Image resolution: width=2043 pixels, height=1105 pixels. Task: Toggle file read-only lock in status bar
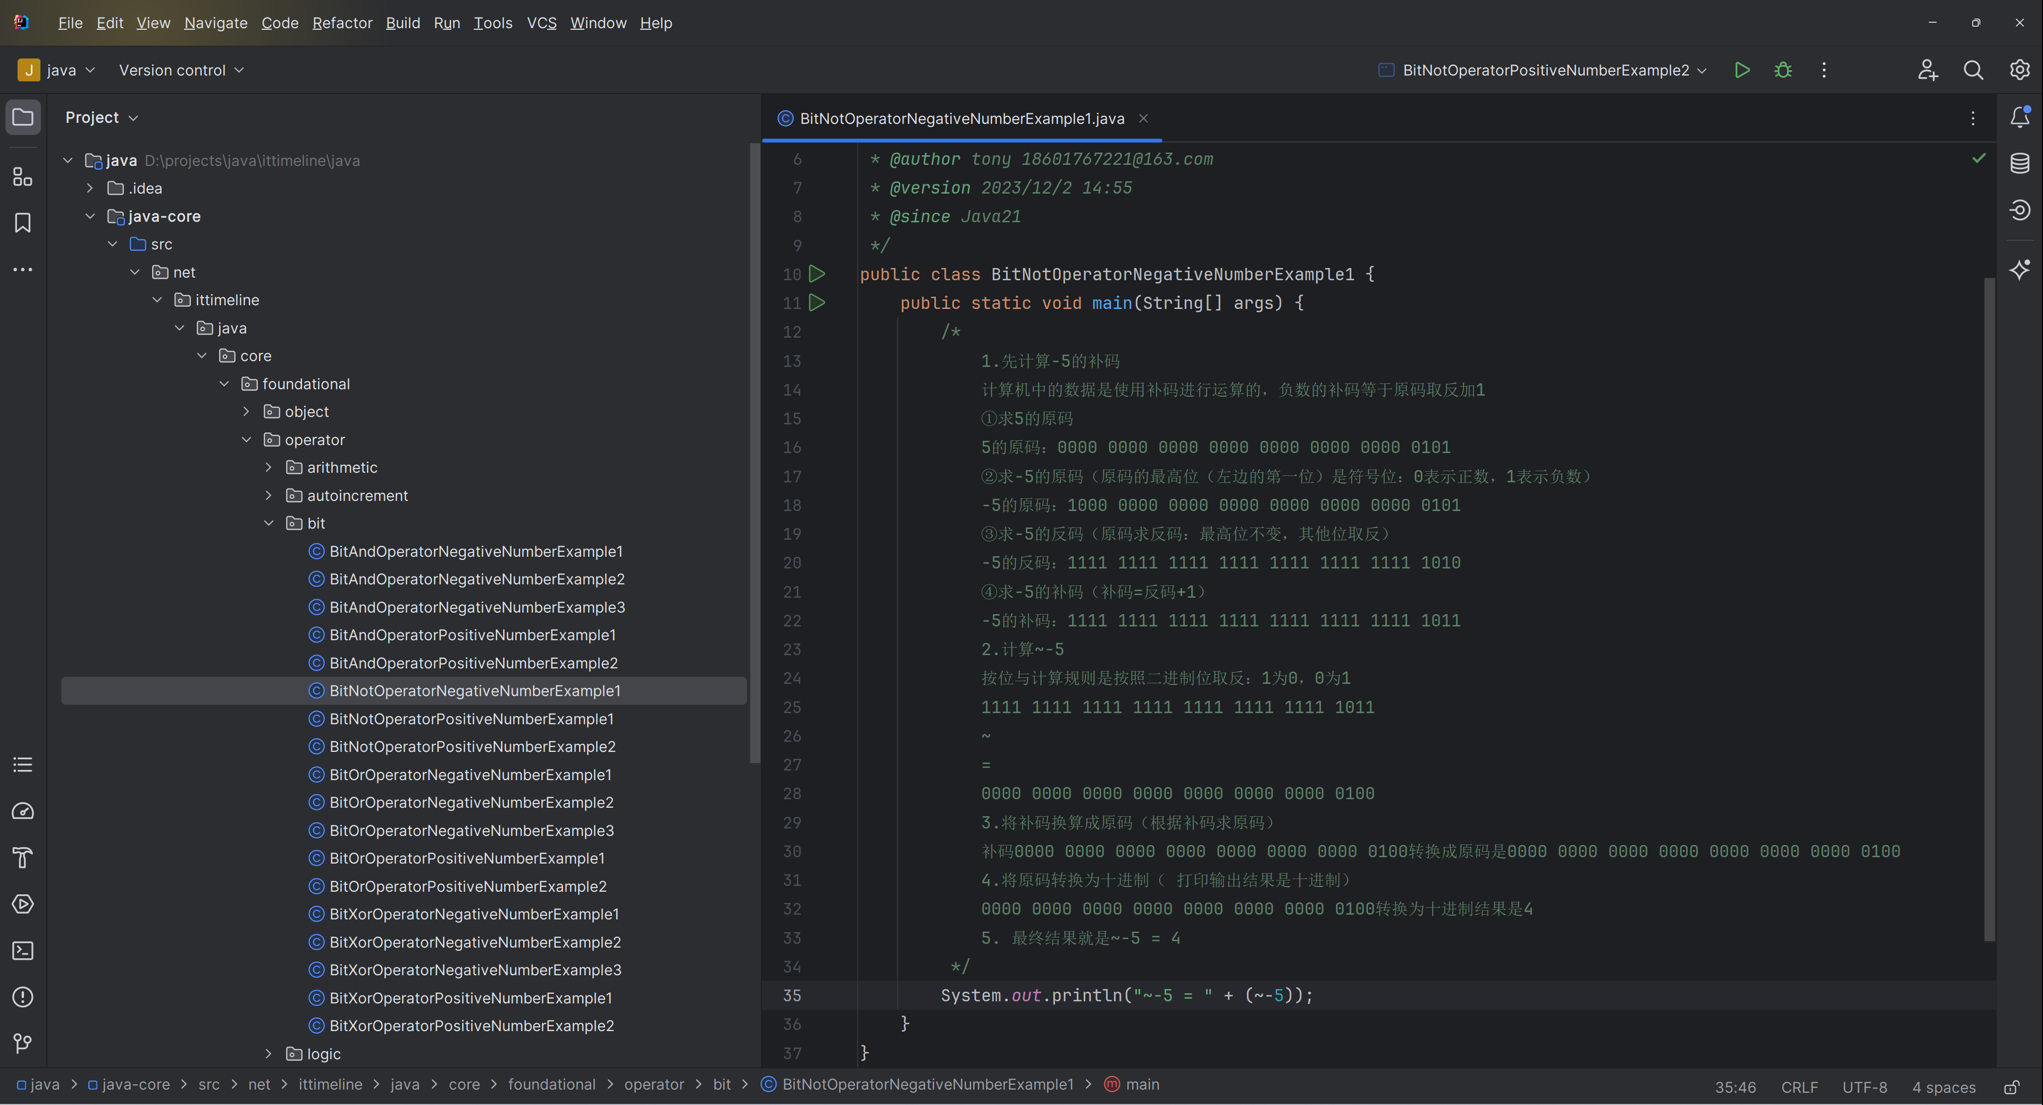[x=2012, y=1087]
